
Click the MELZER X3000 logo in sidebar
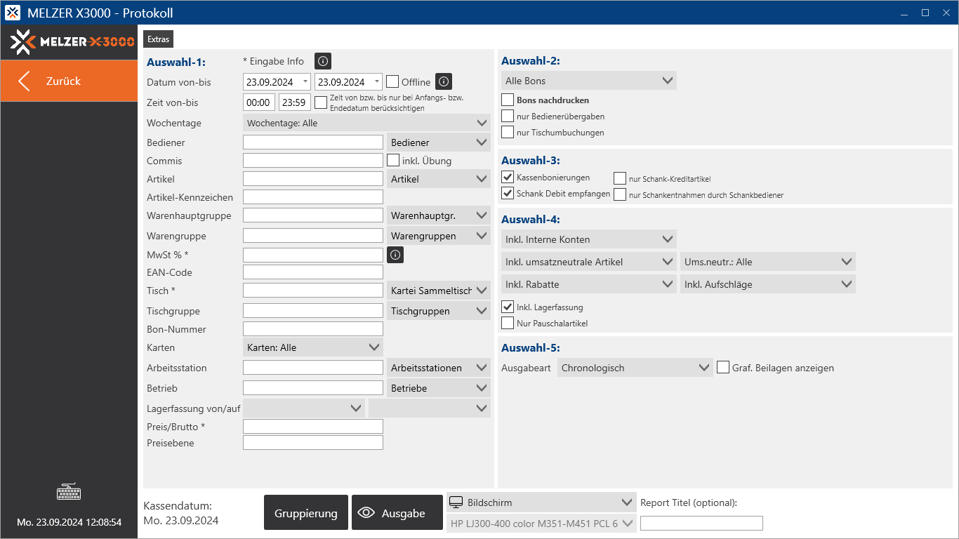pyautogui.click(x=72, y=42)
